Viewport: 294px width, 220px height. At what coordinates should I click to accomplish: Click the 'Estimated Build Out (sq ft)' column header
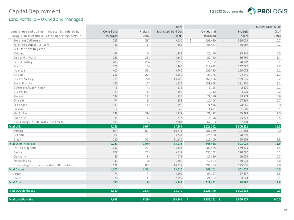pyautogui.click(x=169, y=34)
